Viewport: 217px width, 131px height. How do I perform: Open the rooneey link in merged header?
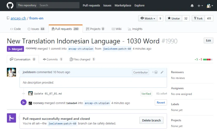31,48
